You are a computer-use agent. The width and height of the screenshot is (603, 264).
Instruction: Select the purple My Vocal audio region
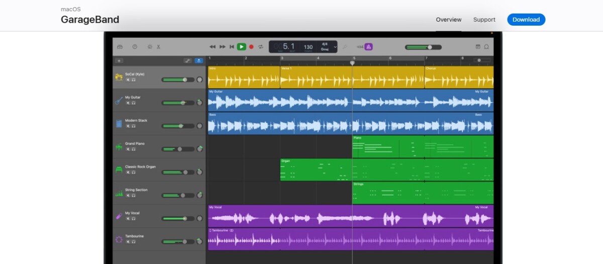[x=351, y=216]
